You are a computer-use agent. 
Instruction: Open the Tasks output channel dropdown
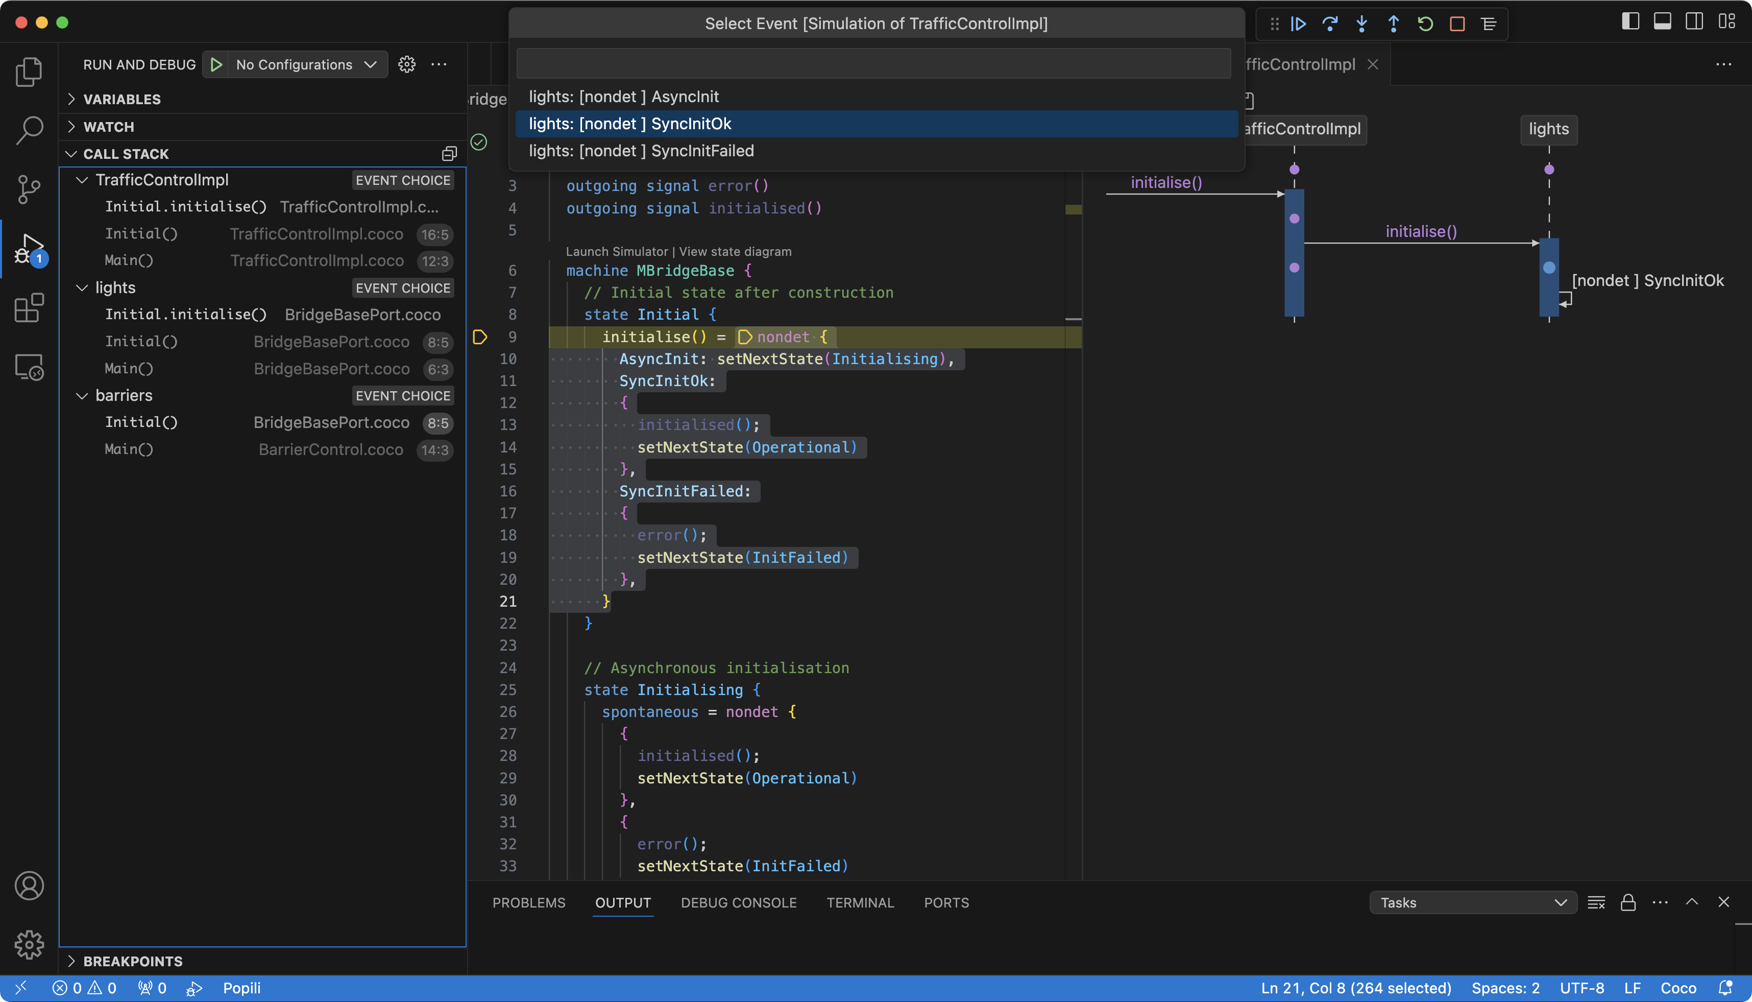[x=1473, y=903]
